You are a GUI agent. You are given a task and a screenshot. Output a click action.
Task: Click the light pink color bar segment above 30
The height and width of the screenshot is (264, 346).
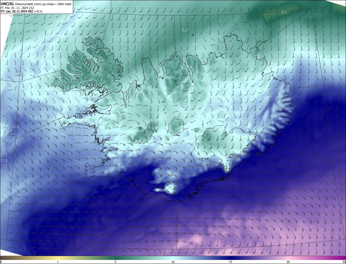288,258
